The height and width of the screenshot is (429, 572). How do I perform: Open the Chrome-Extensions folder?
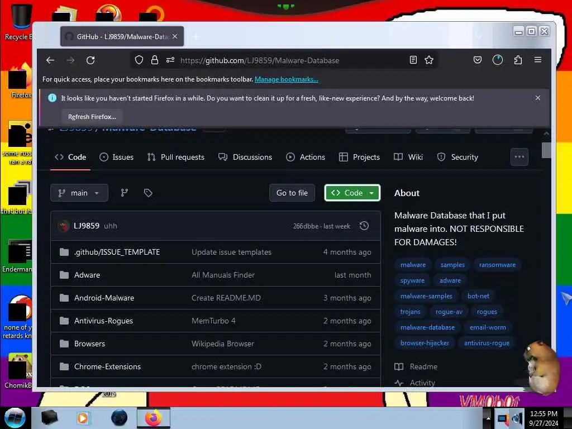(x=107, y=366)
